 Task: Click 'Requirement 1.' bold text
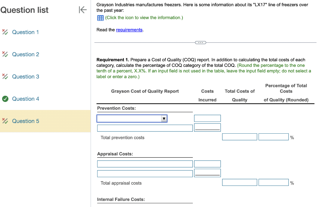tap(113, 60)
